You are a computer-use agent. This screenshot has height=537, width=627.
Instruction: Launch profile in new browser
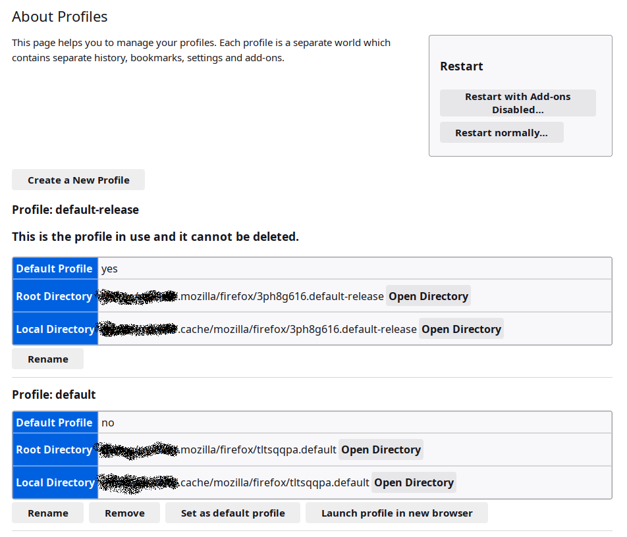coord(396,513)
